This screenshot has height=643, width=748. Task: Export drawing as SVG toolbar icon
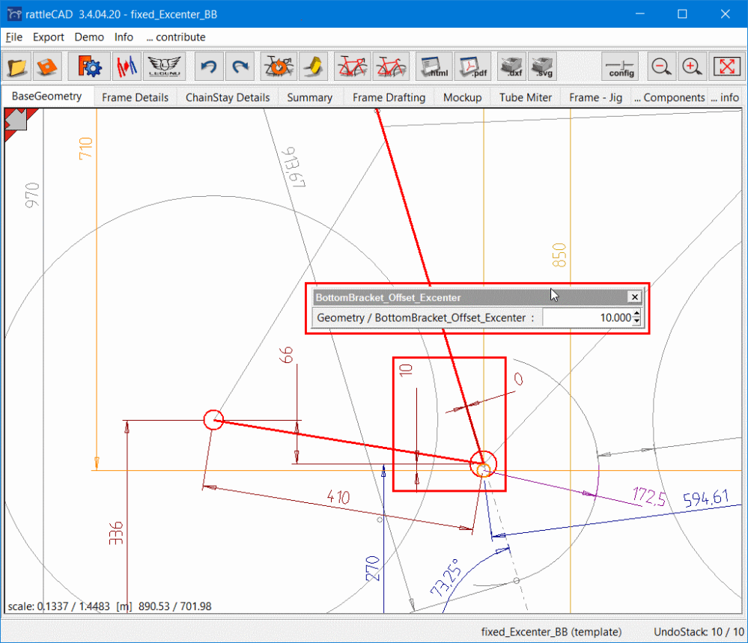tap(544, 67)
